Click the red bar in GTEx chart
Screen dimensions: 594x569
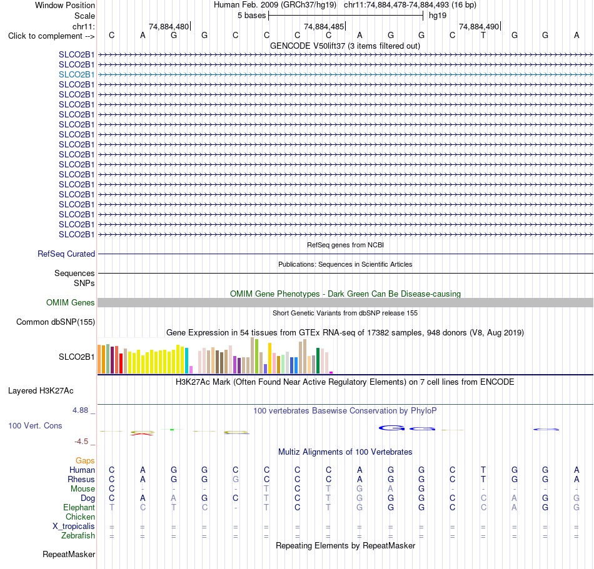point(121,364)
